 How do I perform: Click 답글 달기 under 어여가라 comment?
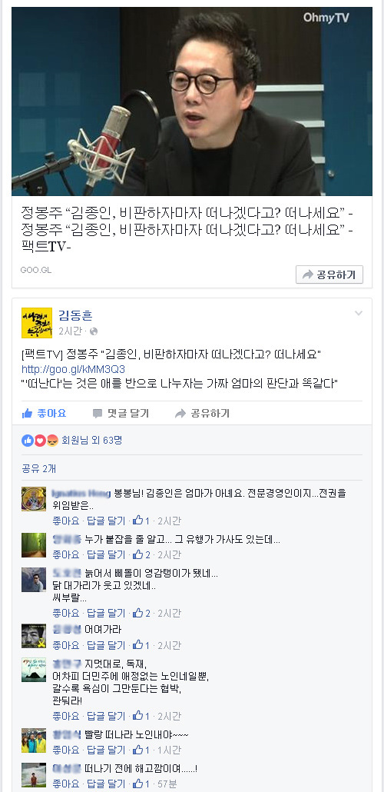tap(106, 646)
